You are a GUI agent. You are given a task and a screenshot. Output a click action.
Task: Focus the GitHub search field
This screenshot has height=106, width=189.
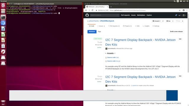coord(105,15)
